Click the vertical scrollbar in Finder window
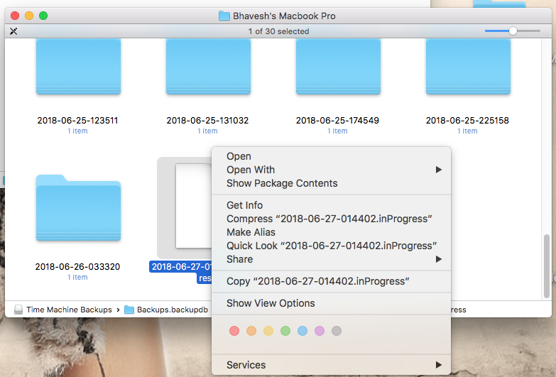The width and height of the screenshot is (556, 377). click(x=547, y=266)
